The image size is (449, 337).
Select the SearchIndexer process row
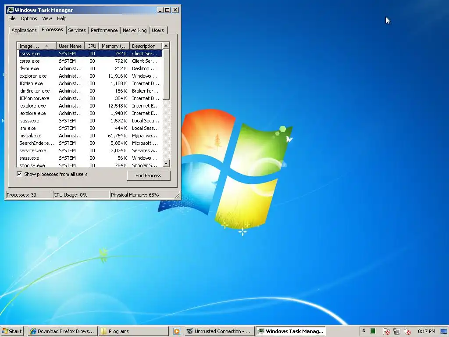tap(89, 143)
